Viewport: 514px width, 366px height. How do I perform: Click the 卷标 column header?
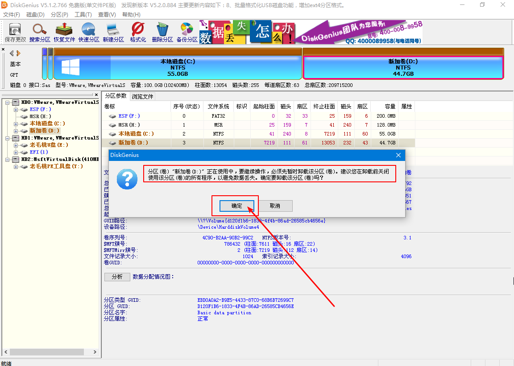point(137,107)
